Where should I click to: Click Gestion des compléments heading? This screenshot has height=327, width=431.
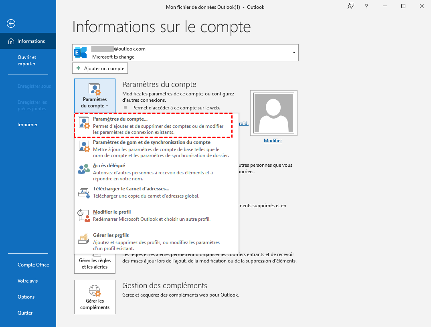click(x=165, y=285)
